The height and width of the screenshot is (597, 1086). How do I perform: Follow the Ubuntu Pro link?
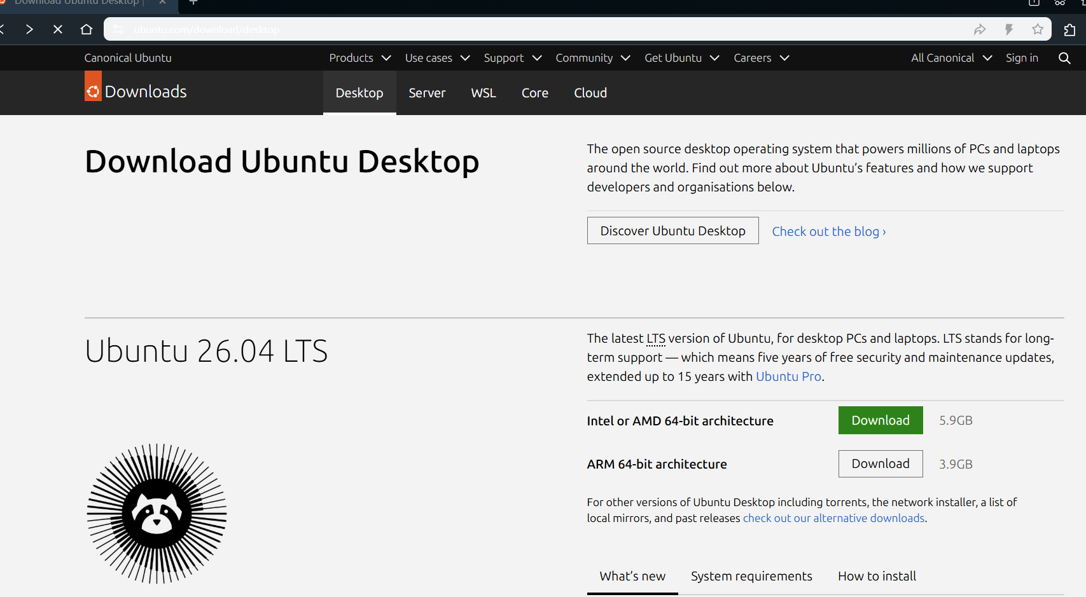point(788,376)
